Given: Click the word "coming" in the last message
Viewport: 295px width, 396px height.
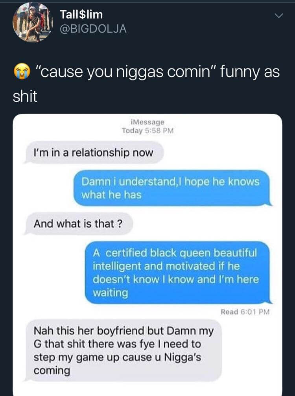Looking at the screenshot, I should coord(52,371).
